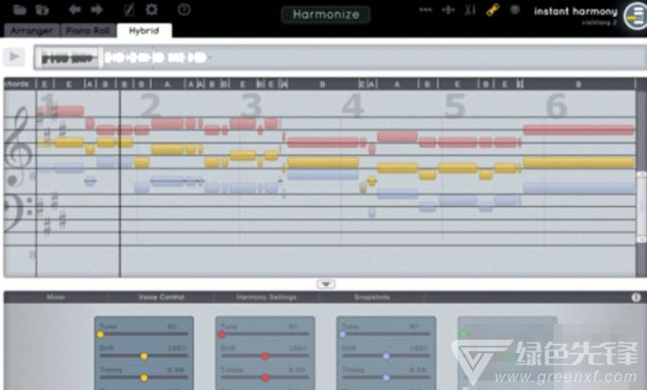Screen dimensions: 647x390
Task: Click the red voice Timing slider knob
Action: 265,378
